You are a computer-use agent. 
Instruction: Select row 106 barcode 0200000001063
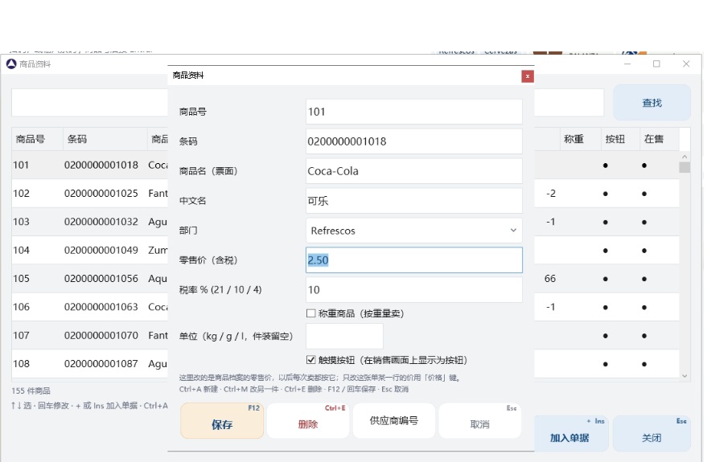(x=101, y=307)
